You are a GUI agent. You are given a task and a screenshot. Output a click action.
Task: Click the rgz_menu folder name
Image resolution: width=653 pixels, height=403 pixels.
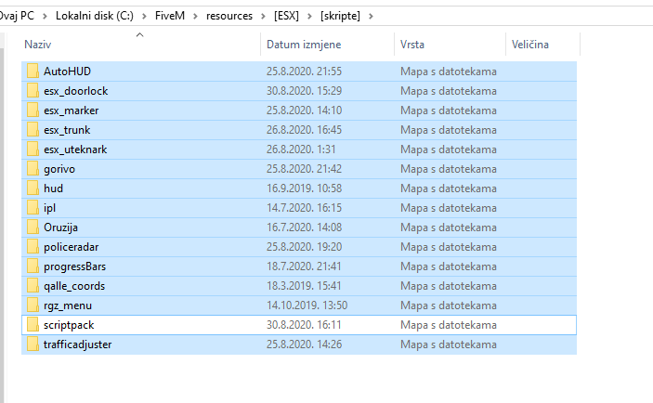pos(68,305)
